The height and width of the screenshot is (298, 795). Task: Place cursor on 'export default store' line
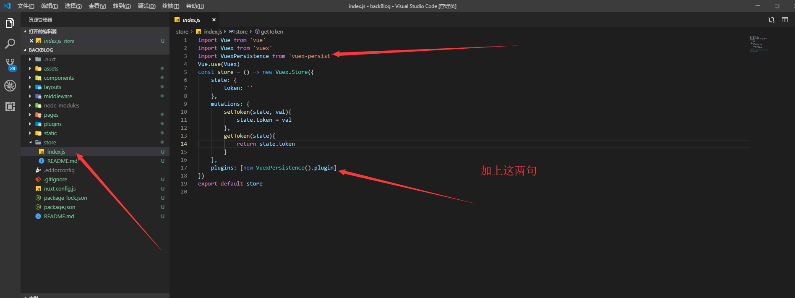click(x=230, y=184)
